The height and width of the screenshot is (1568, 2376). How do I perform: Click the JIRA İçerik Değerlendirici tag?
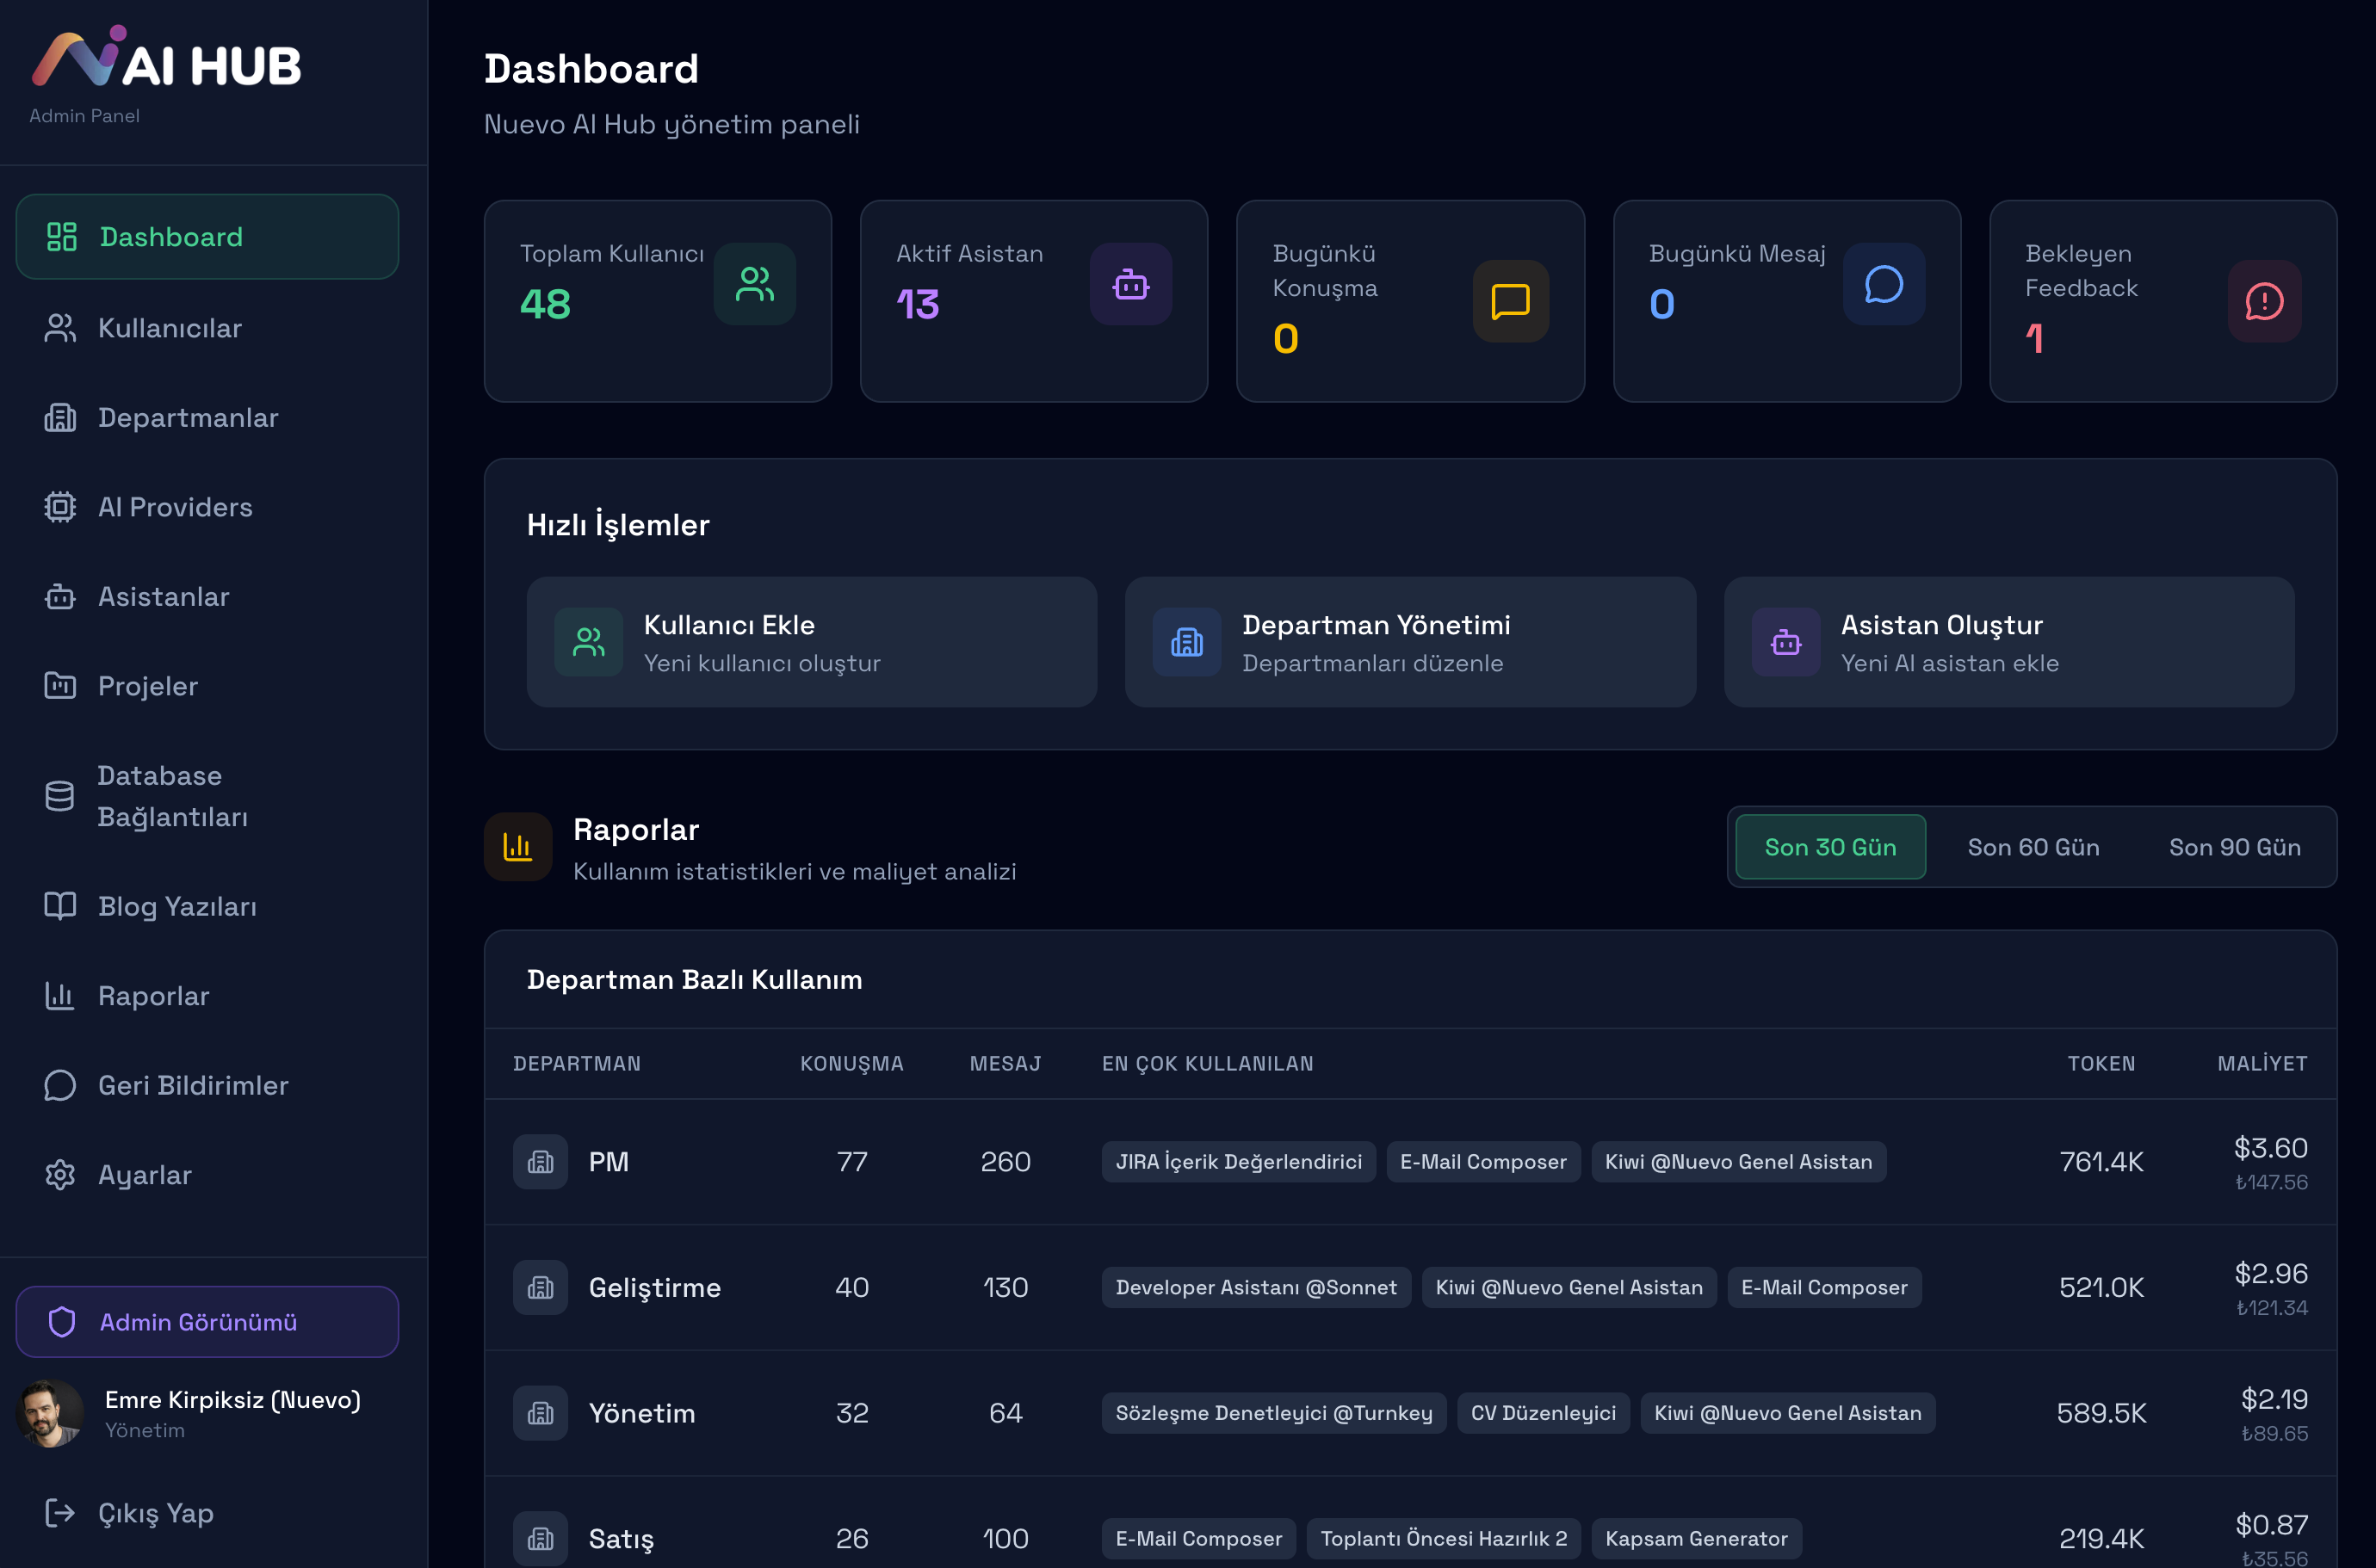click(x=1238, y=1162)
